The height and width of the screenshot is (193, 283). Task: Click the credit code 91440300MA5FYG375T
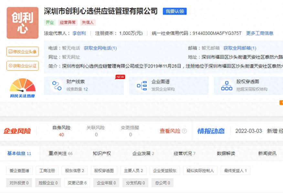(x=217, y=33)
